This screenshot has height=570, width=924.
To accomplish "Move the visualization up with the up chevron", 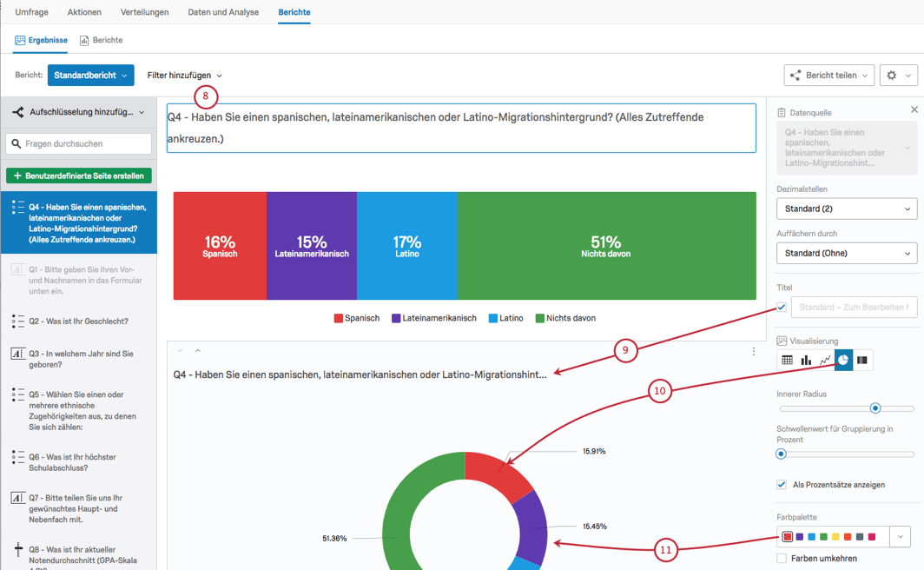I will tap(198, 351).
